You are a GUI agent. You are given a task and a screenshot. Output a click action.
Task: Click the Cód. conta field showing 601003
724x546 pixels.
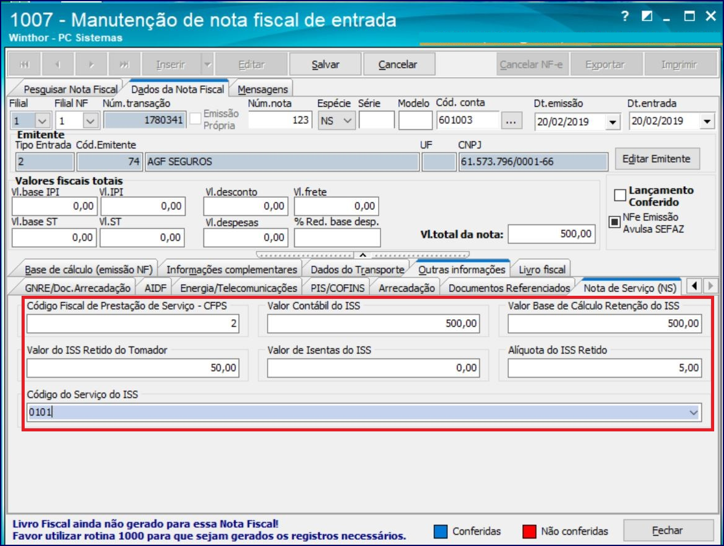469,120
